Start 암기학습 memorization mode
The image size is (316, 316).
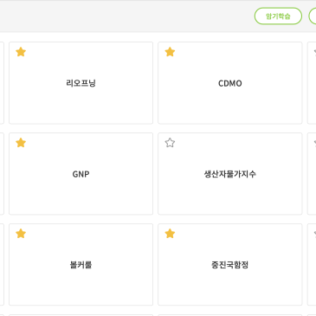pos(278,16)
